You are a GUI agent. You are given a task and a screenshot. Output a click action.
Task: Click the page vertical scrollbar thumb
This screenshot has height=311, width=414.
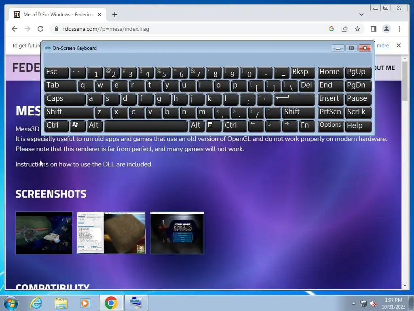click(x=405, y=81)
